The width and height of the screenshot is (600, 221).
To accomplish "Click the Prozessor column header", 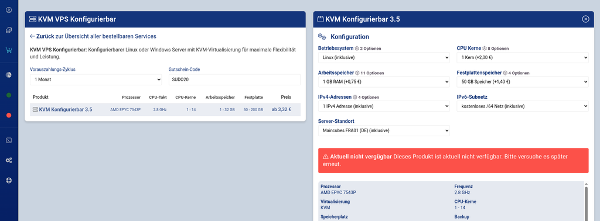I will pos(131,97).
